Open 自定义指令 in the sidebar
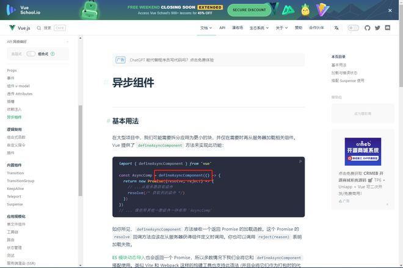 click(x=16, y=145)
